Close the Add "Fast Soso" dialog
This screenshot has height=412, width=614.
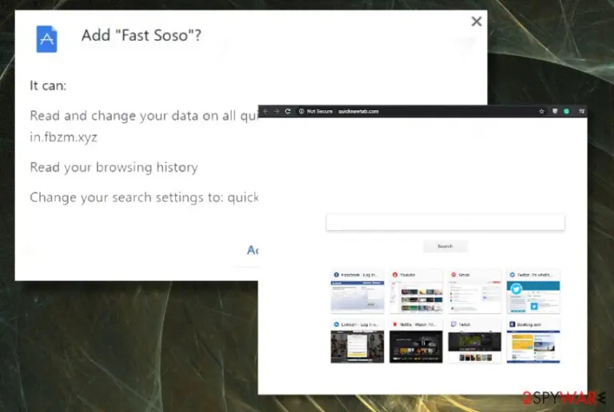tap(476, 21)
